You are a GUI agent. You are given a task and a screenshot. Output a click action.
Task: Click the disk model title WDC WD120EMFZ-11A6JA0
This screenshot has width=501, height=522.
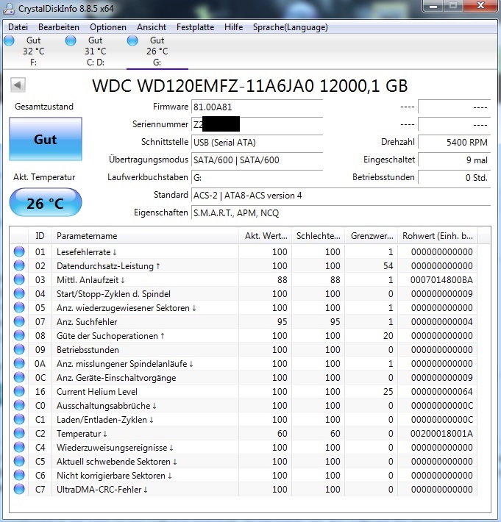coord(250,85)
